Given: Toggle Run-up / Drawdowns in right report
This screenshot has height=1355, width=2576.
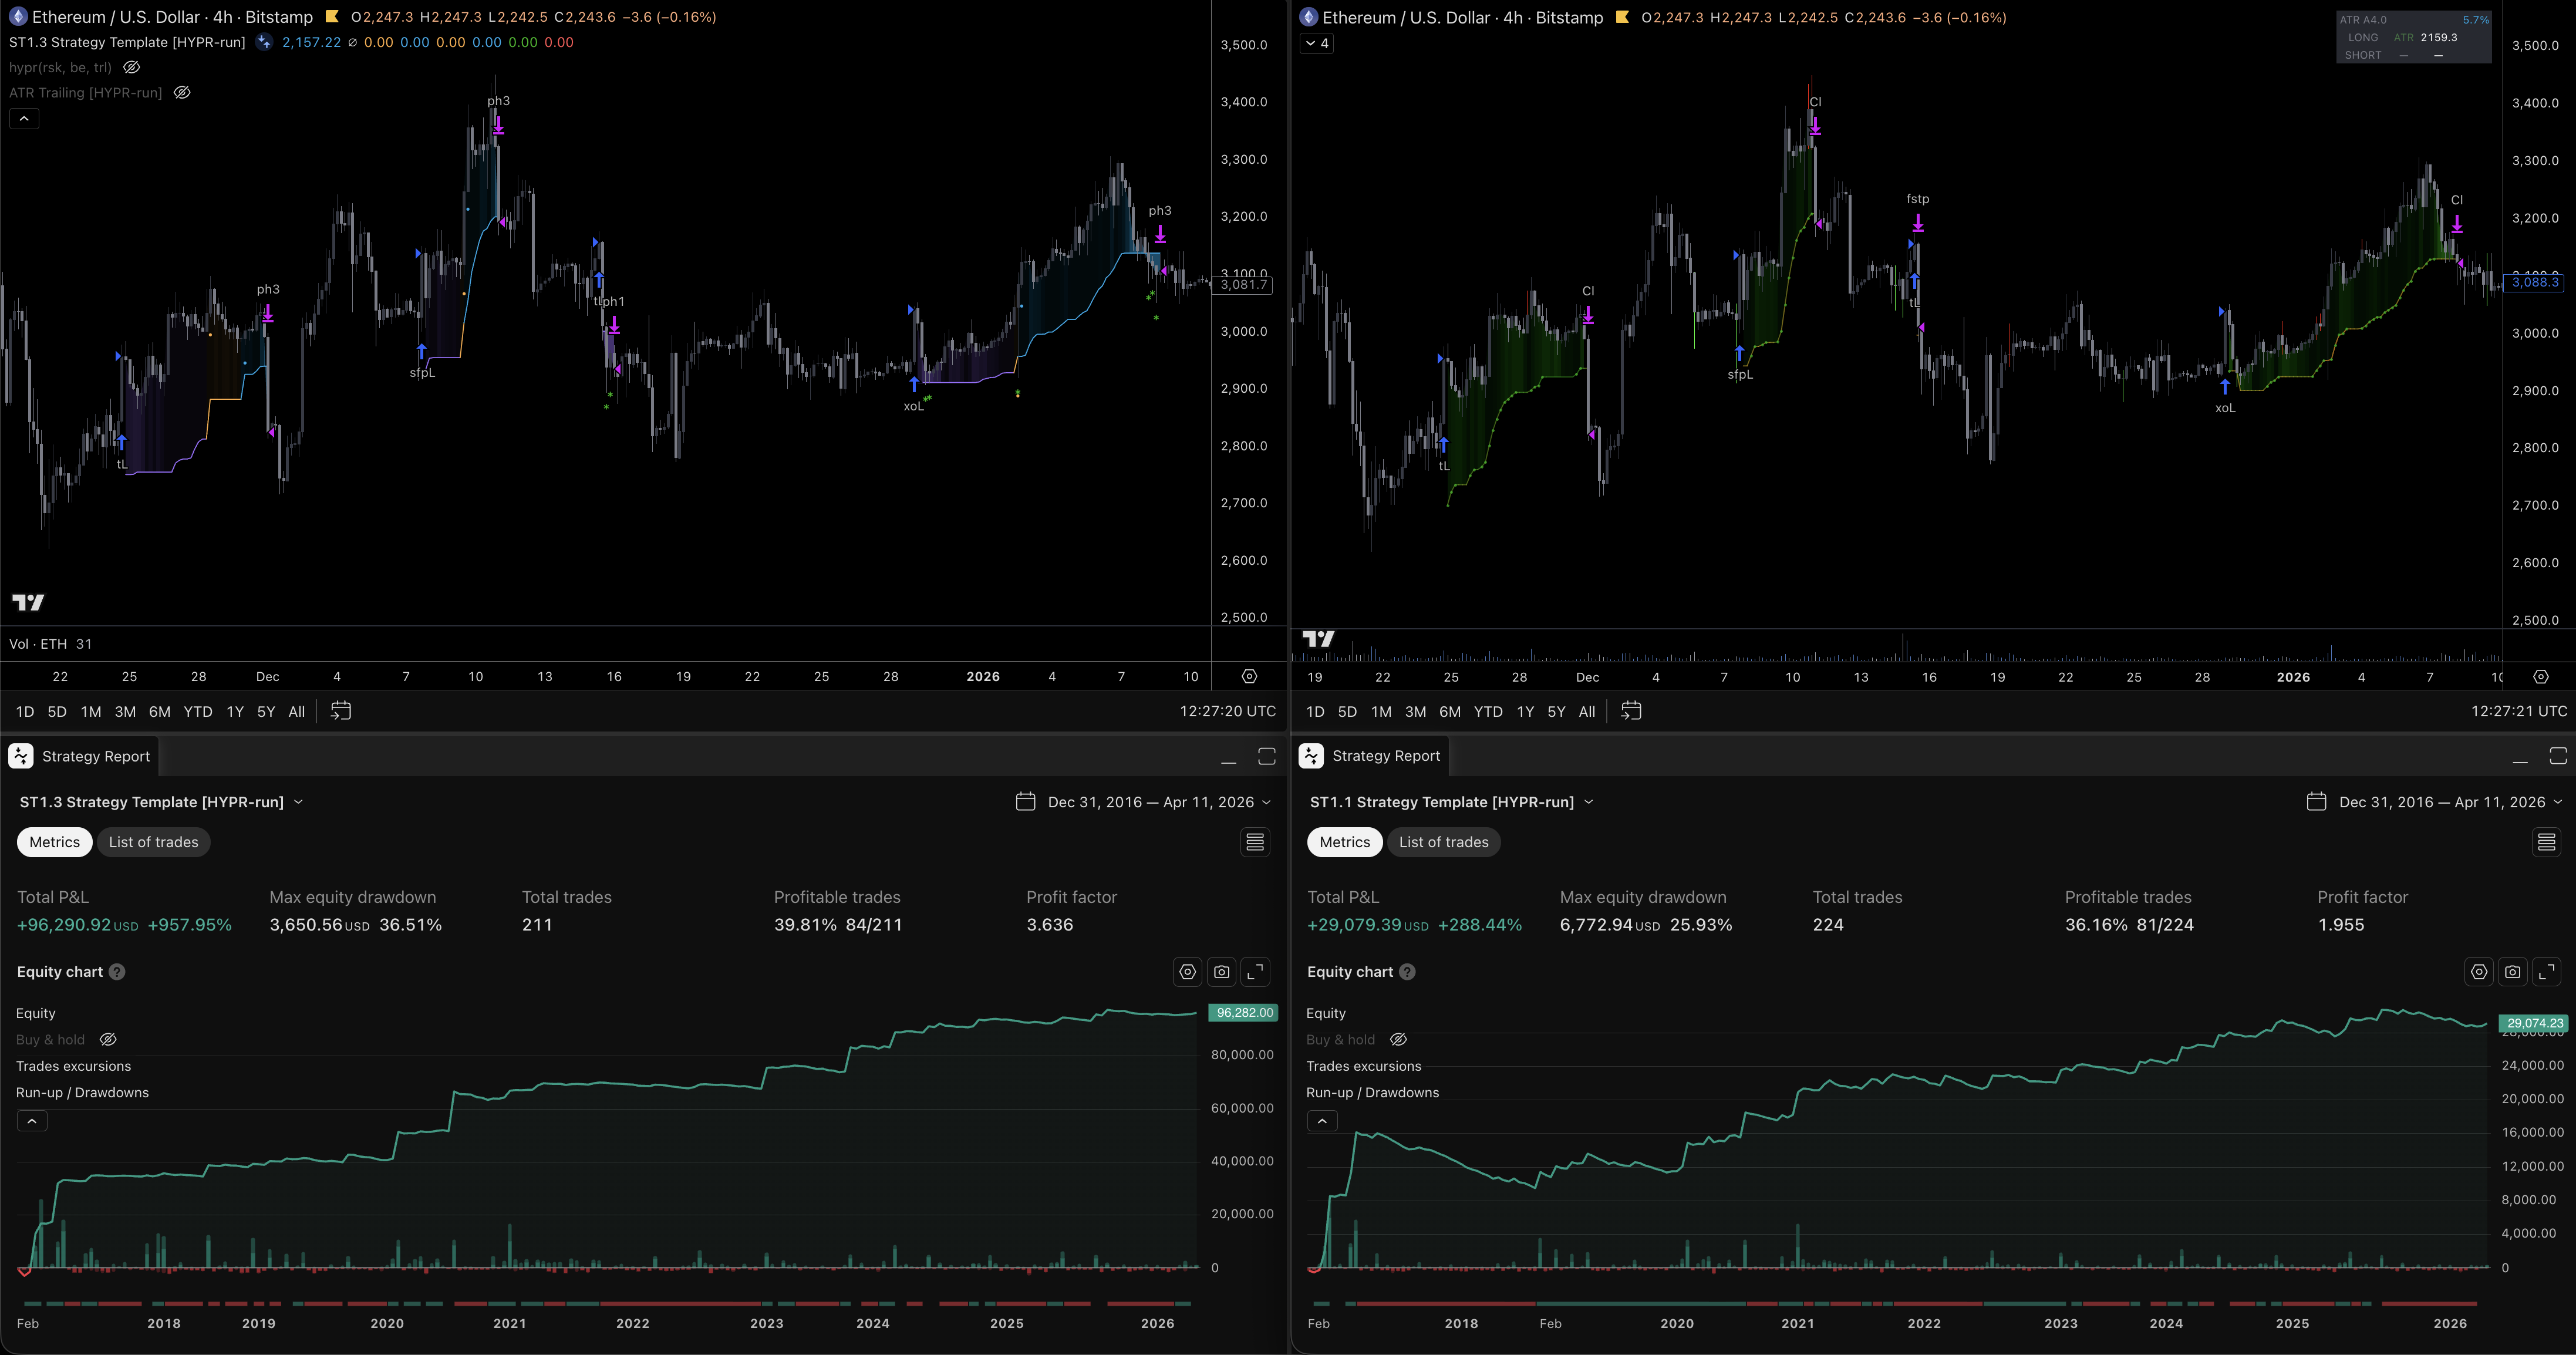Looking at the screenshot, I should click(x=1372, y=1093).
